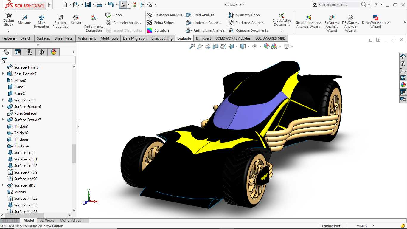Open SOLIDWORKS Resources home pane
Viewport: 407px width, 229px height.
point(403,56)
